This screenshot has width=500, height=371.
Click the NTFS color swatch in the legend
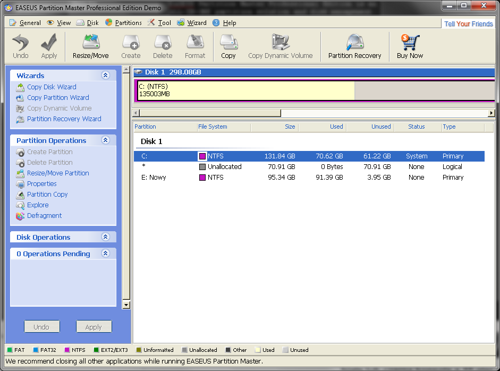[66, 350]
